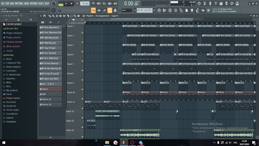Select the Slice tool in playlist toolbar
Screen dimensions: 259x146
coord(68,16)
